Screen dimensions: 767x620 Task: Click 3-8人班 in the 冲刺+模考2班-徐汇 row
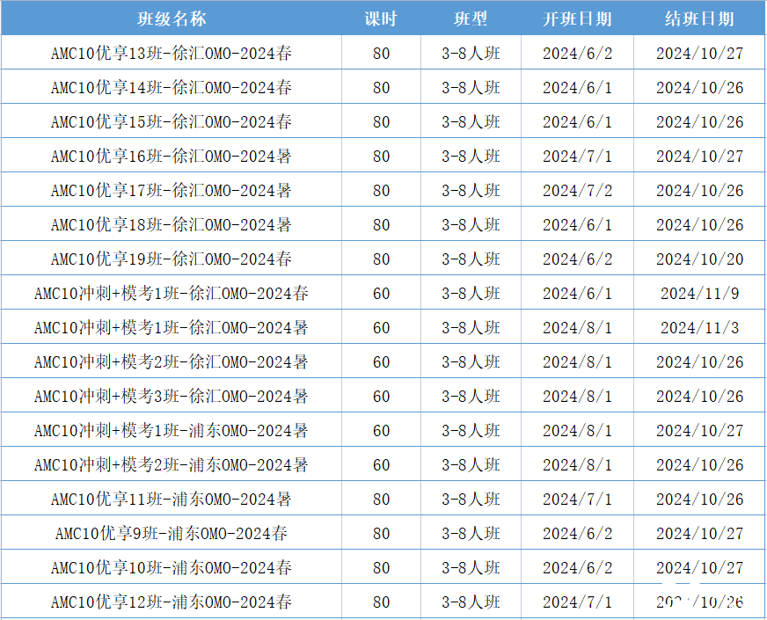point(471,361)
